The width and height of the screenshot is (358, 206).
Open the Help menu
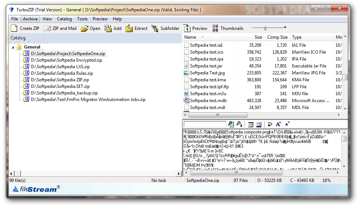click(117, 19)
